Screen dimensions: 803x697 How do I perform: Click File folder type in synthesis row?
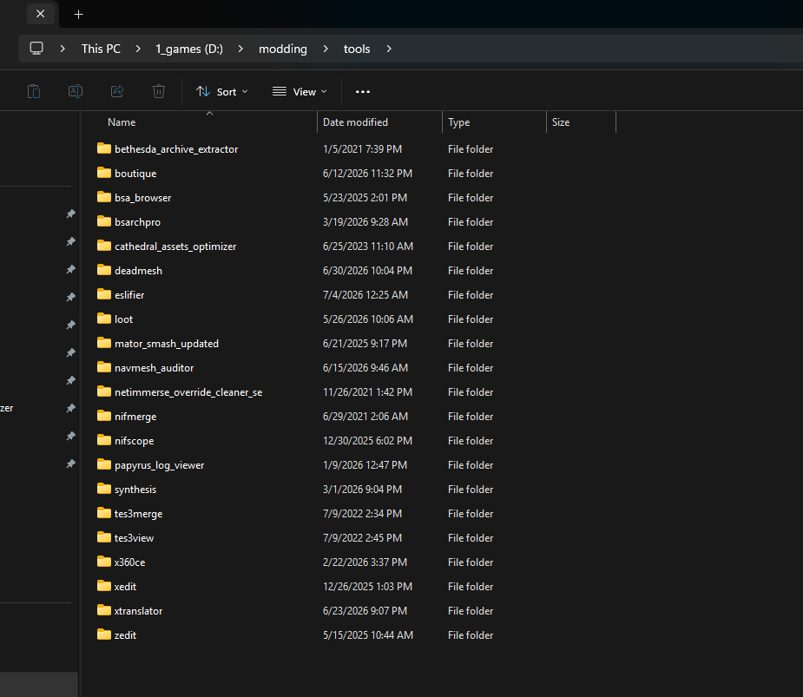point(471,489)
